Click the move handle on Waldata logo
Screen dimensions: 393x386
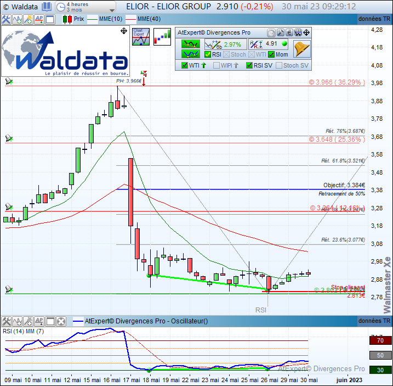pos(124,31)
